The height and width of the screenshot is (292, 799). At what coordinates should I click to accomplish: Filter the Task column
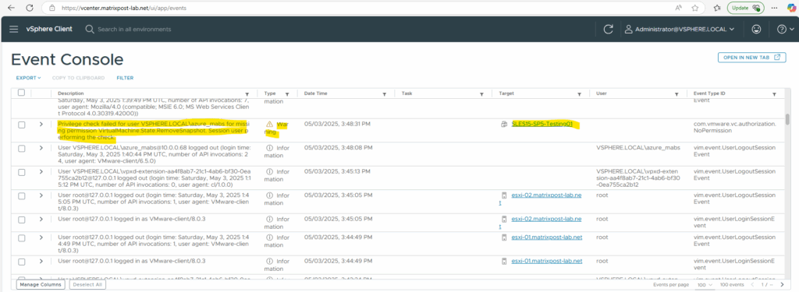point(481,94)
